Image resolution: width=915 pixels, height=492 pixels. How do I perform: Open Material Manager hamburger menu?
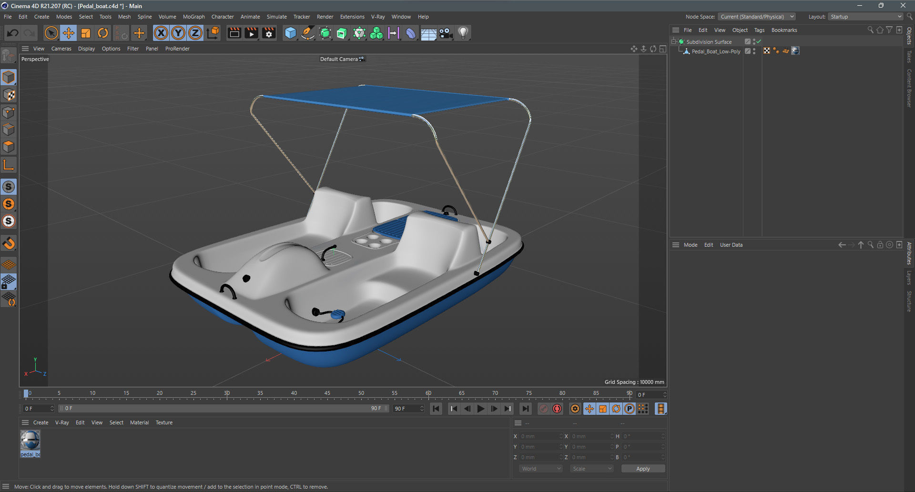coord(25,422)
